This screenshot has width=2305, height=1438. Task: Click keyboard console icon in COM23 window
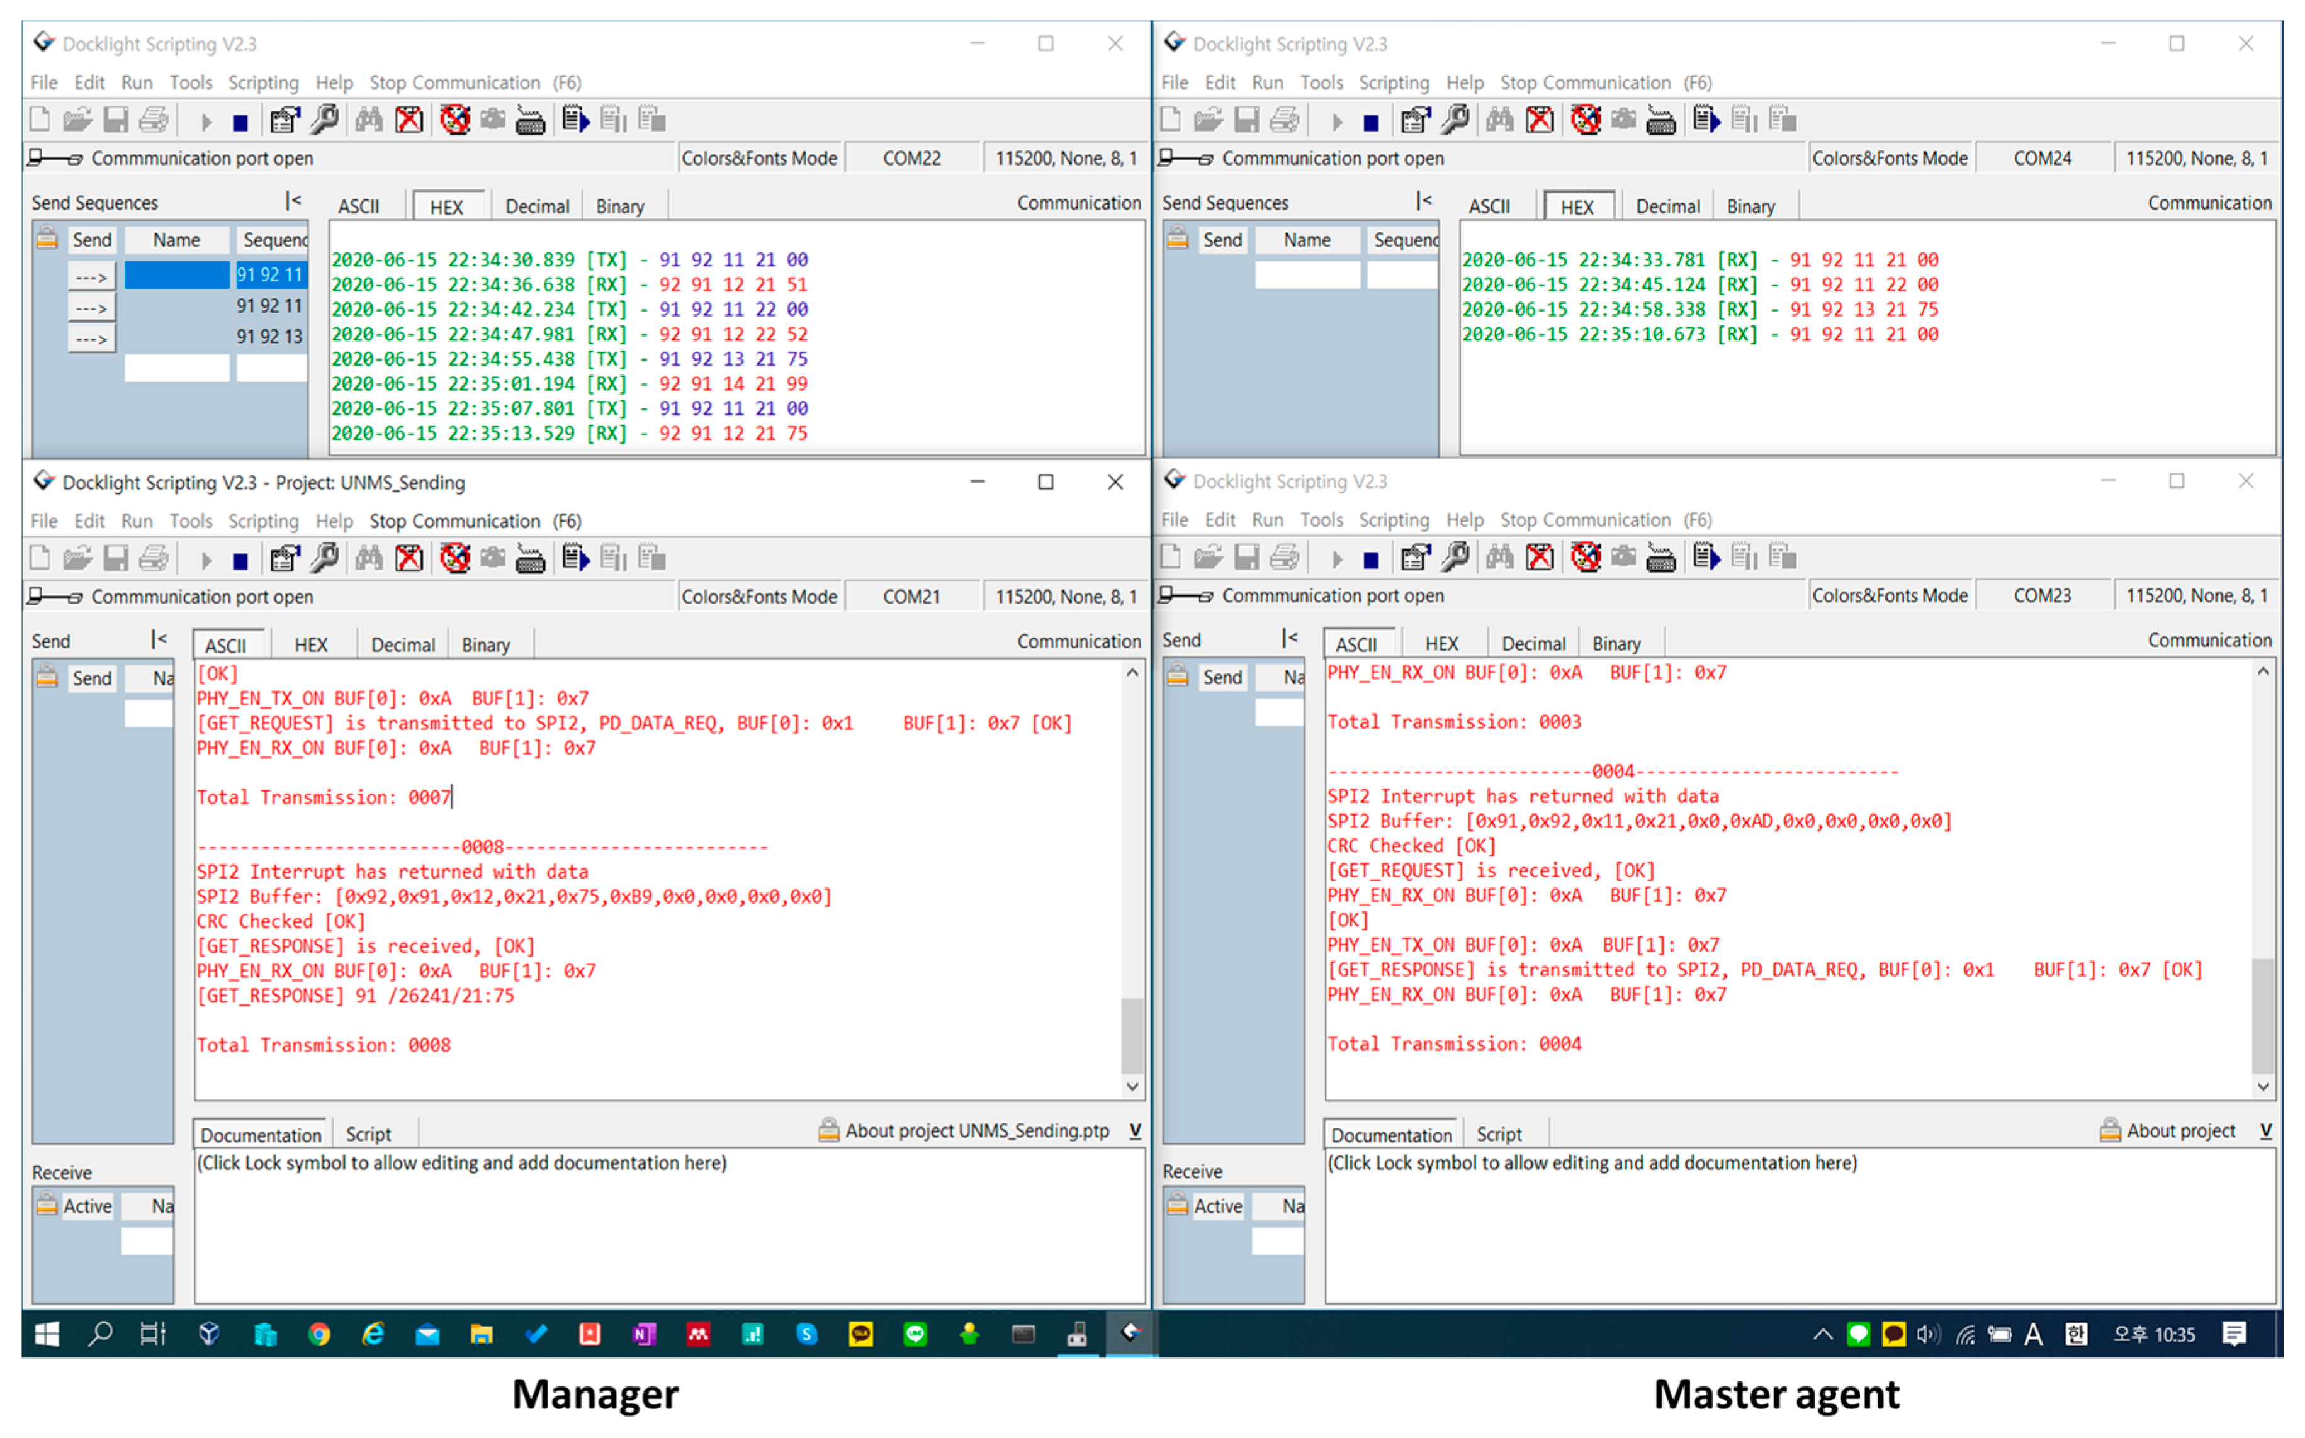click(x=1661, y=558)
